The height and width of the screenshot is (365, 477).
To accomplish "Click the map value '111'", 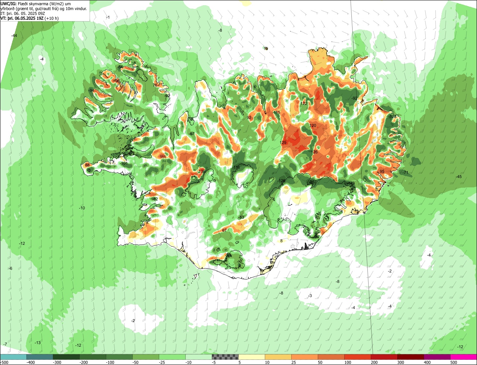I will (x=163, y=157).
